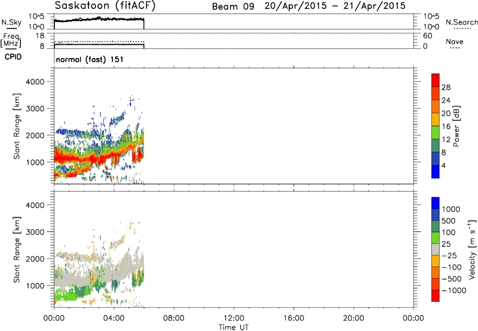Click the "28" Power colorbar tick label

[x=446, y=87]
